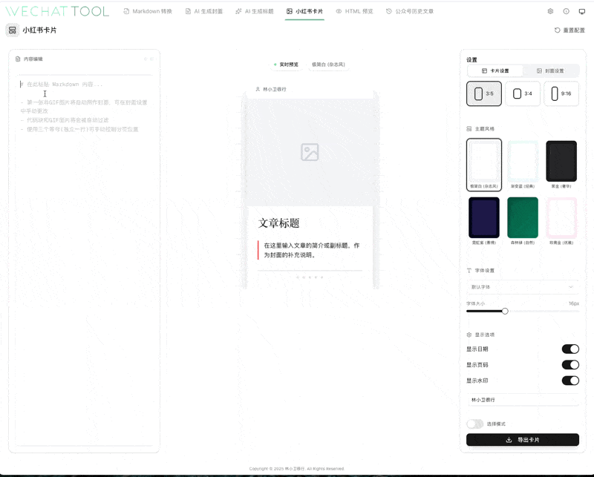Click the monitor display icon in header

point(582,12)
